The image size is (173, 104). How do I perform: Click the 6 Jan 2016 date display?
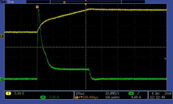162,93
